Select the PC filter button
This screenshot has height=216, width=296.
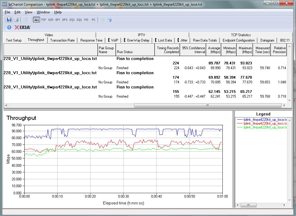click(93, 20)
